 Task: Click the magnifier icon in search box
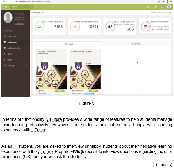pyautogui.click(x=31, y=7)
